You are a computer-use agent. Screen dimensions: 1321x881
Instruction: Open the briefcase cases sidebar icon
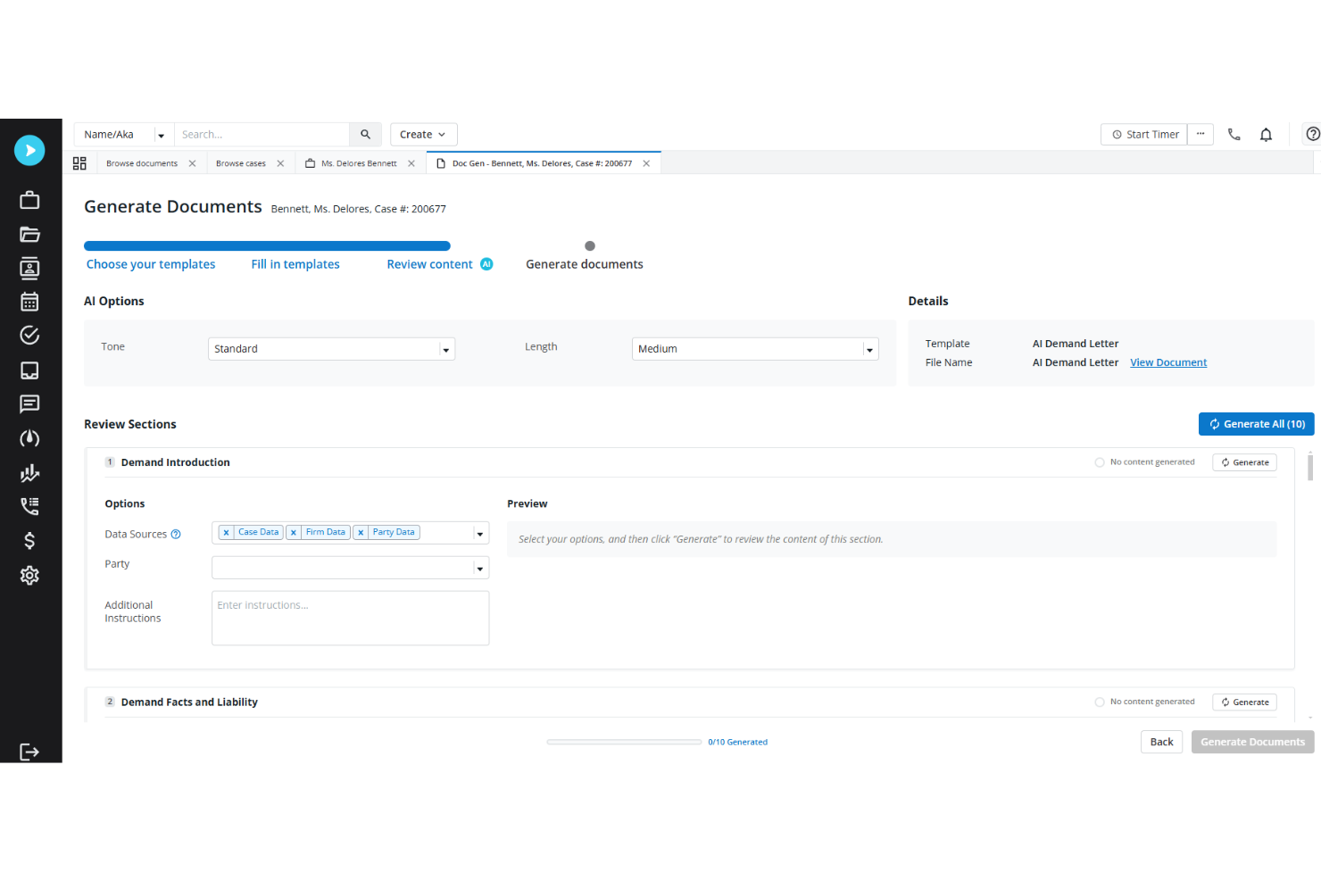tap(29, 200)
